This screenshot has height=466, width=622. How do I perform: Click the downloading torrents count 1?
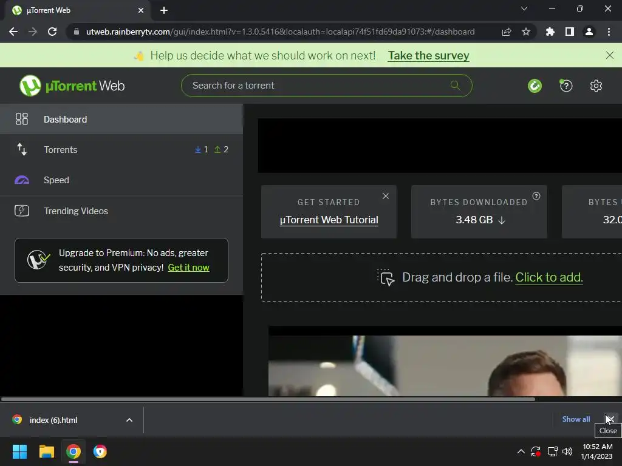(x=202, y=149)
